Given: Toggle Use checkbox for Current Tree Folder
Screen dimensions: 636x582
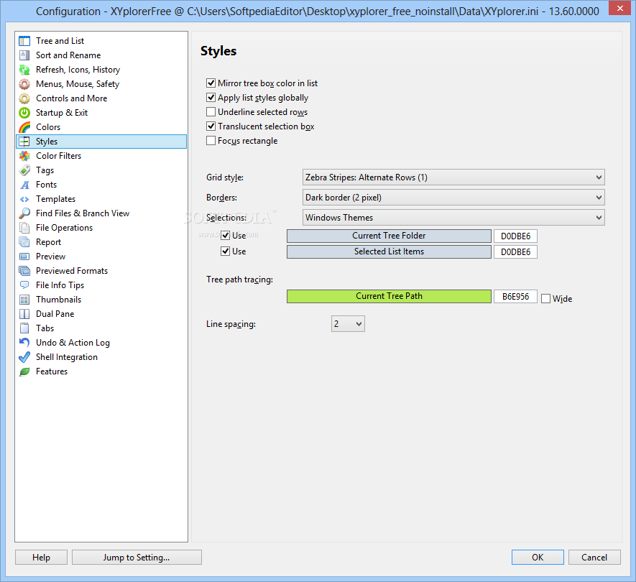Looking at the screenshot, I should (x=226, y=235).
